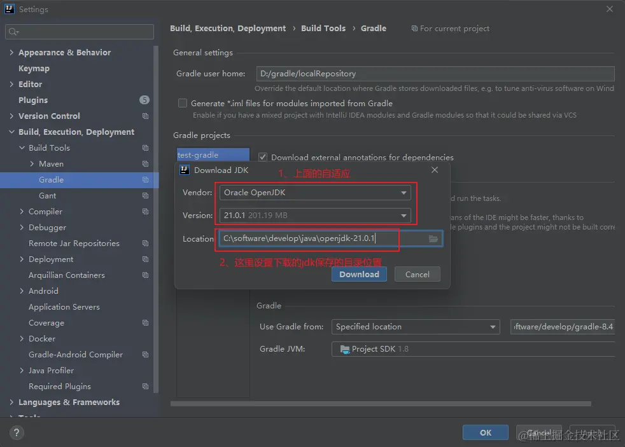Click the OK button in Settings
The image size is (625, 447).
point(485,432)
